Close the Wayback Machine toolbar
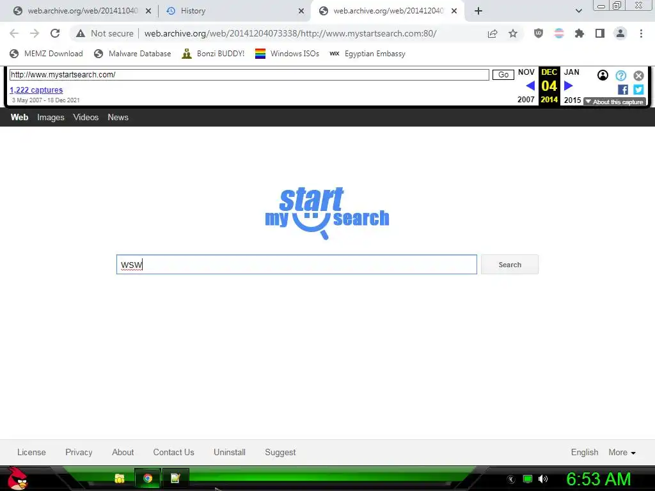This screenshot has height=491, width=655. (638, 75)
